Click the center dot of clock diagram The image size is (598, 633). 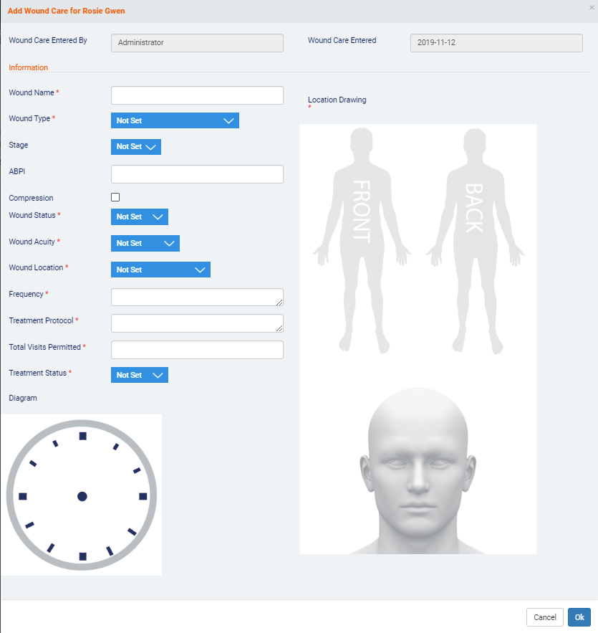pos(82,496)
